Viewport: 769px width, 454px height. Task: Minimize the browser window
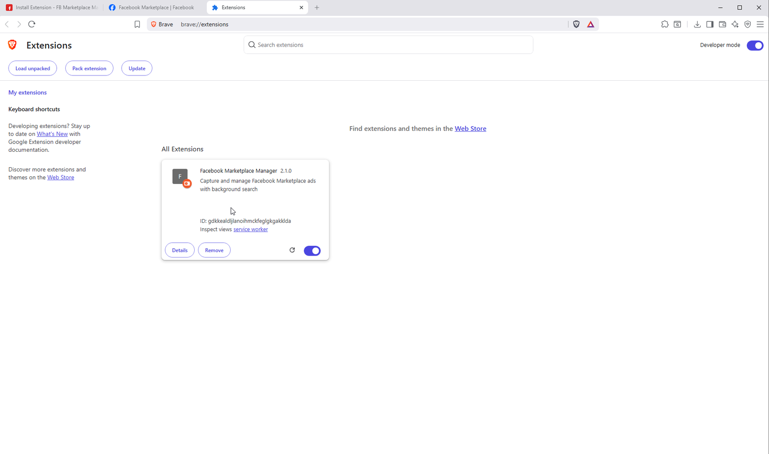coord(720,8)
